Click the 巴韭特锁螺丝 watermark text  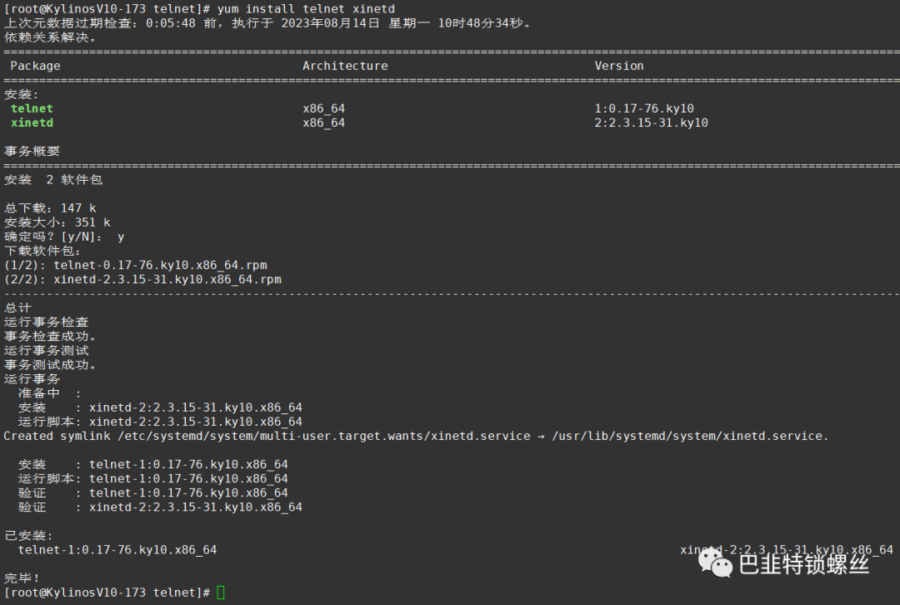(x=803, y=565)
